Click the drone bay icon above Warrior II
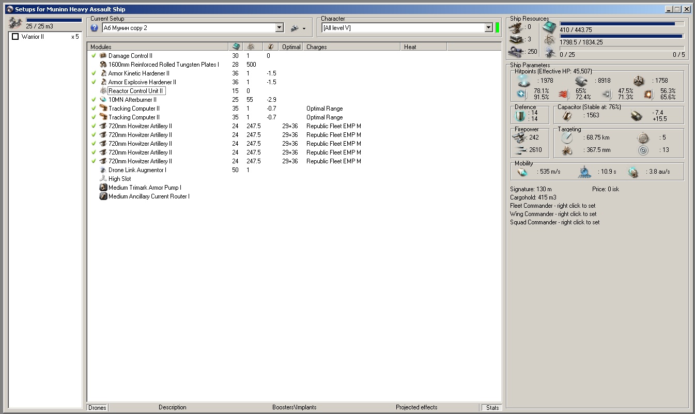 click(15, 23)
